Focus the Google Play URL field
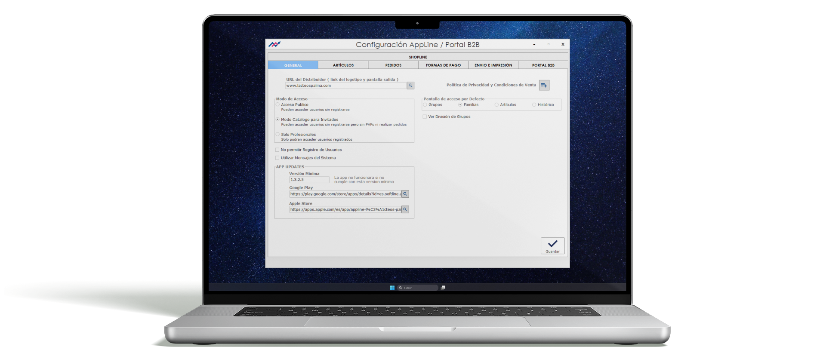Image resolution: width=826 pixels, height=362 pixels. tap(345, 194)
